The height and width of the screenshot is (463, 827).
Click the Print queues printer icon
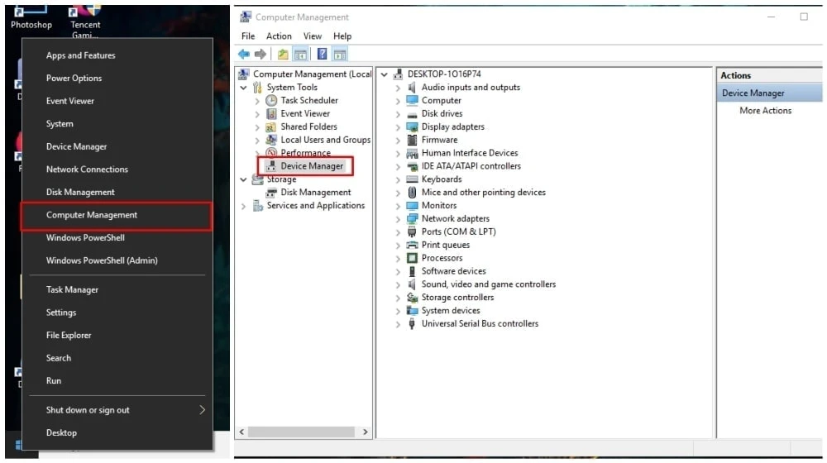click(x=412, y=246)
